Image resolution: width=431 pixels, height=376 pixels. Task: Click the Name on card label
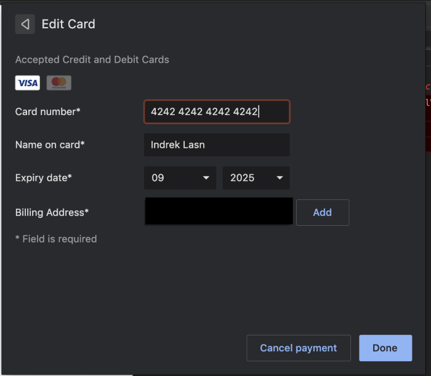click(x=50, y=145)
